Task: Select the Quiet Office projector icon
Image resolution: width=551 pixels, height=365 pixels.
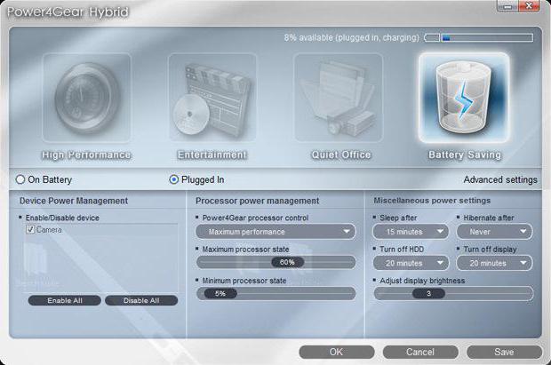Action: 338,98
